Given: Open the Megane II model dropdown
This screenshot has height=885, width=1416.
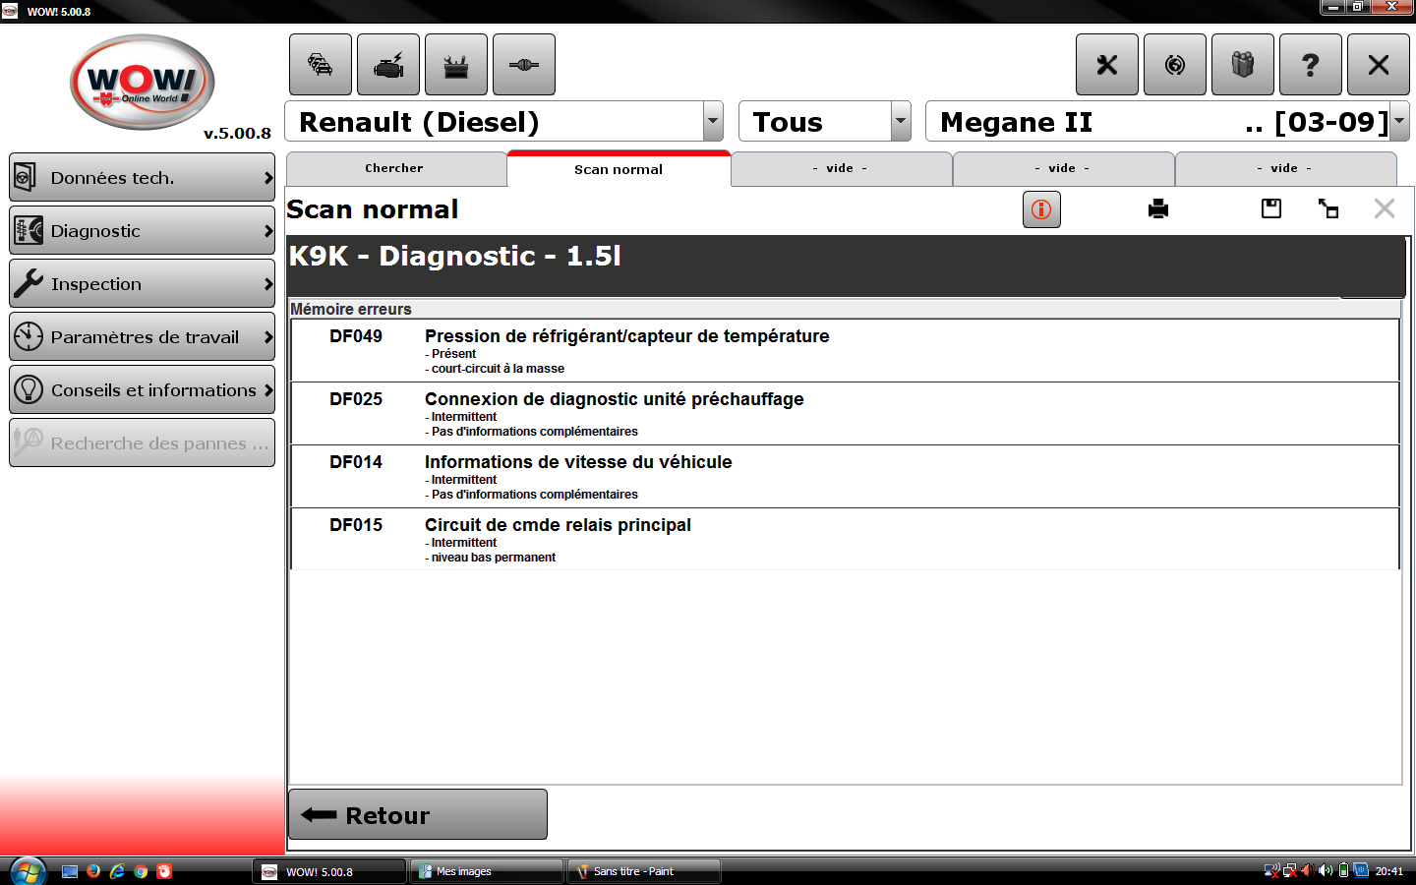Looking at the screenshot, I should click(1167, 122).
